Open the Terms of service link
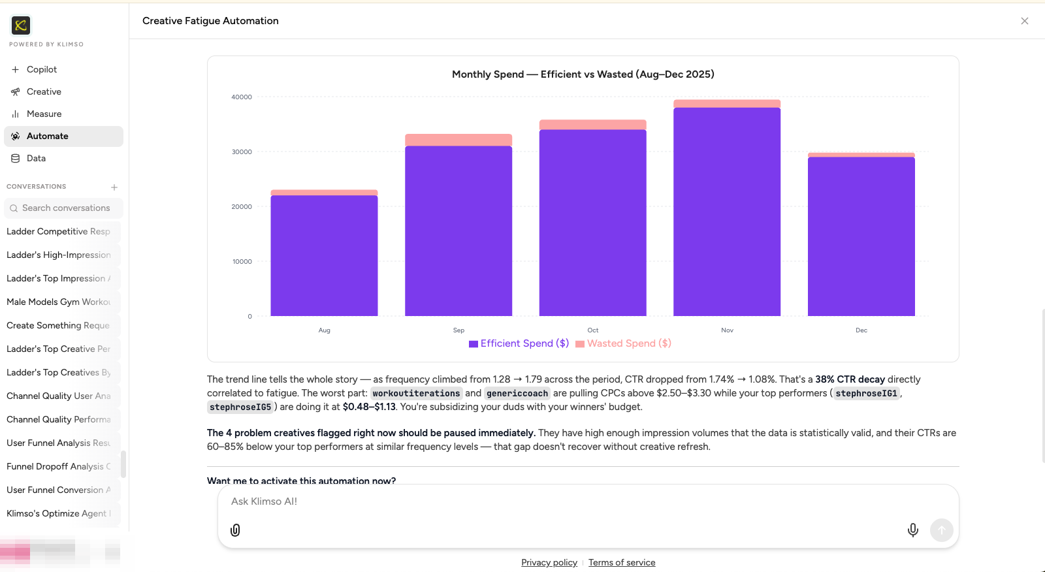Image resolution: width=1045 pixels, height=572 pixels. pyautogui.click(x=622, y=562)
